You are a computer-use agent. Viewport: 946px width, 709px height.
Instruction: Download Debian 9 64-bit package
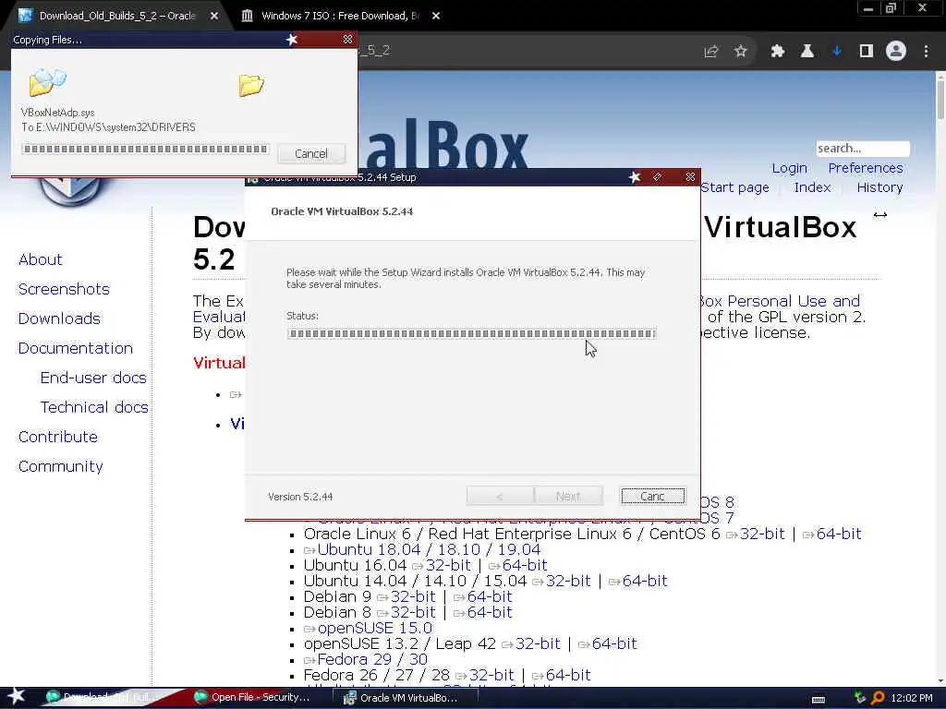click(x=490, y=597)
